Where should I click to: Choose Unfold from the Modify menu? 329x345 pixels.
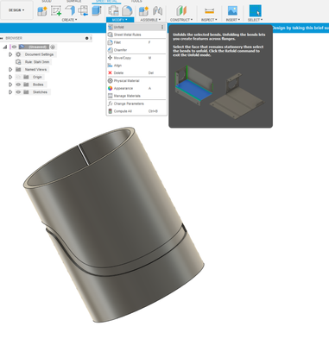(136, 27)
